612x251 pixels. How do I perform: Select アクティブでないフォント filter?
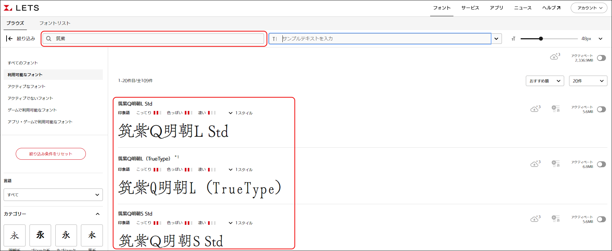pyautogui.click(x=30, y=98)
